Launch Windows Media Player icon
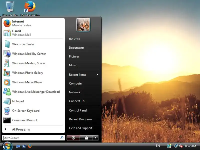This screenshot has height=150, width=200. click(7, 82)
